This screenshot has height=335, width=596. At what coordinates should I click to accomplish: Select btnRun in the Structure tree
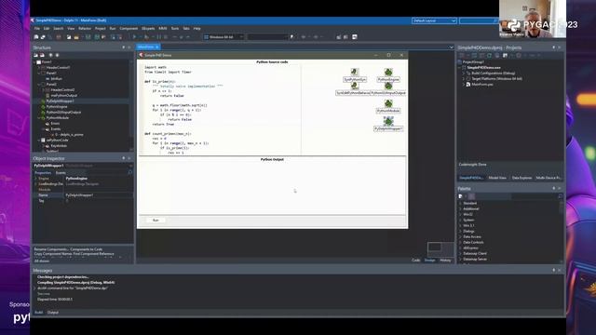57,78
